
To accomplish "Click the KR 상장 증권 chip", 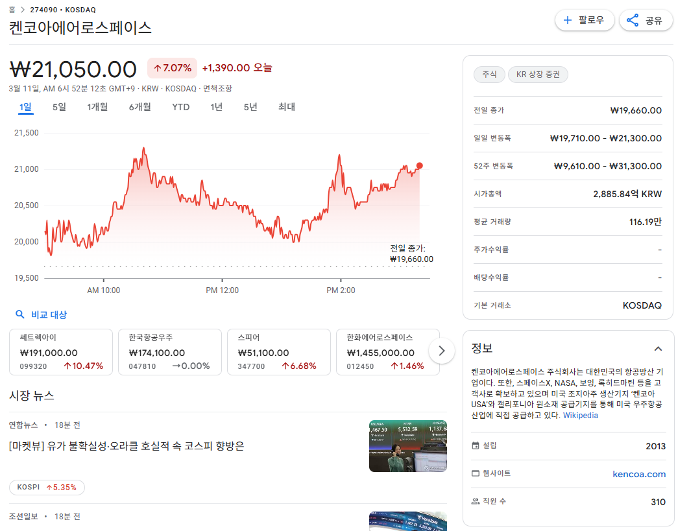I will [x=538, y=74].
